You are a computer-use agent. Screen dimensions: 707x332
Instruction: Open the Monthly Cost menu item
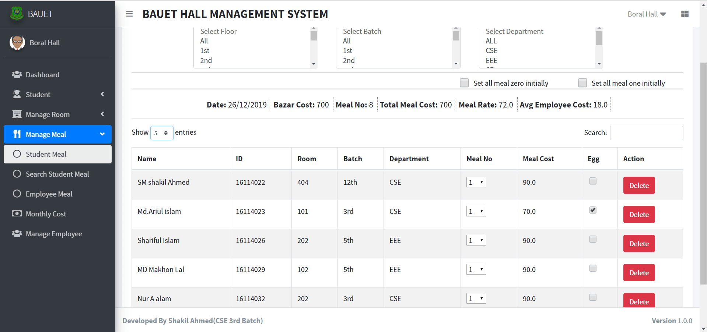pos(57,214)
